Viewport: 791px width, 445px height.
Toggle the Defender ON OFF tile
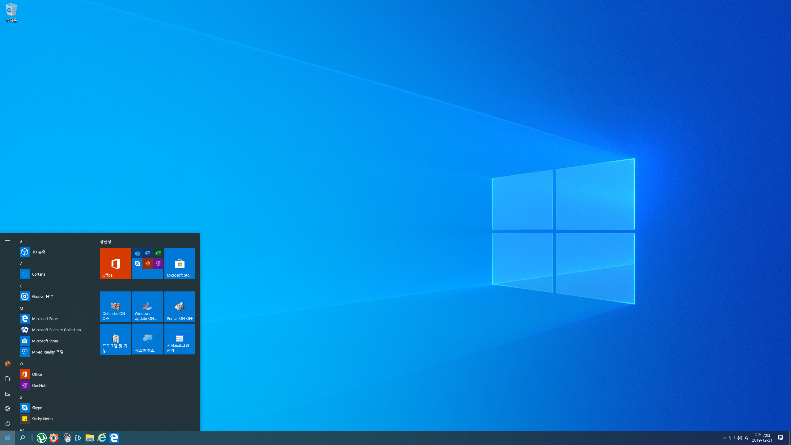[115, 307]
